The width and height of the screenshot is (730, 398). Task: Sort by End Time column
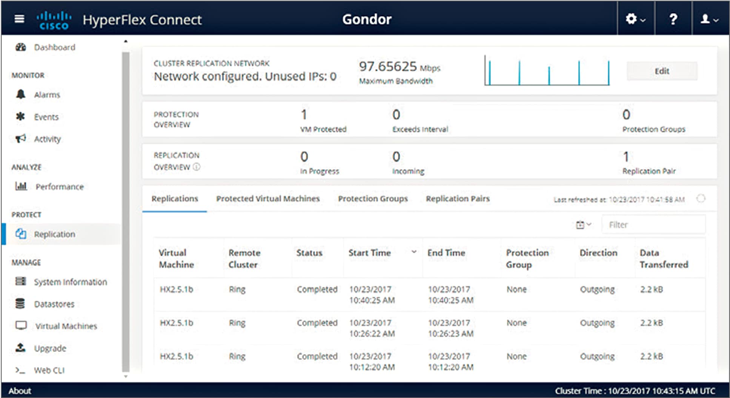(x=446, y=253)
